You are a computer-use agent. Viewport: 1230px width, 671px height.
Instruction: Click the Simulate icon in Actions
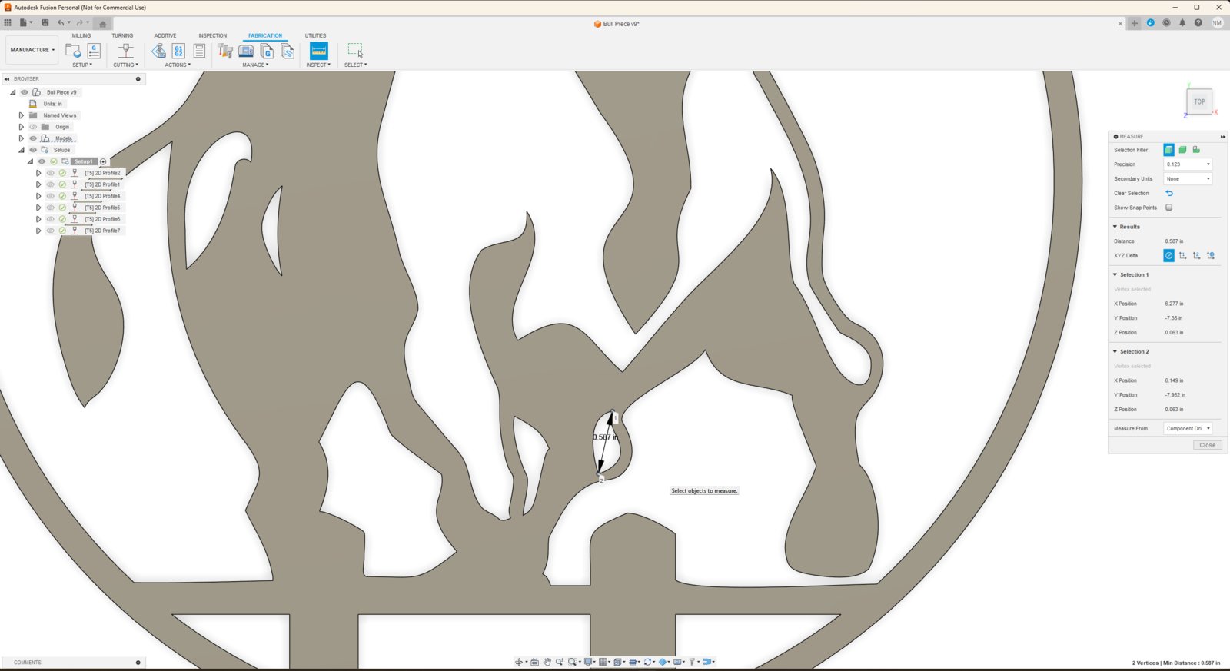coord(158,51)
